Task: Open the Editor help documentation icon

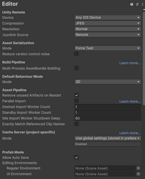Action: click(132, 4)
